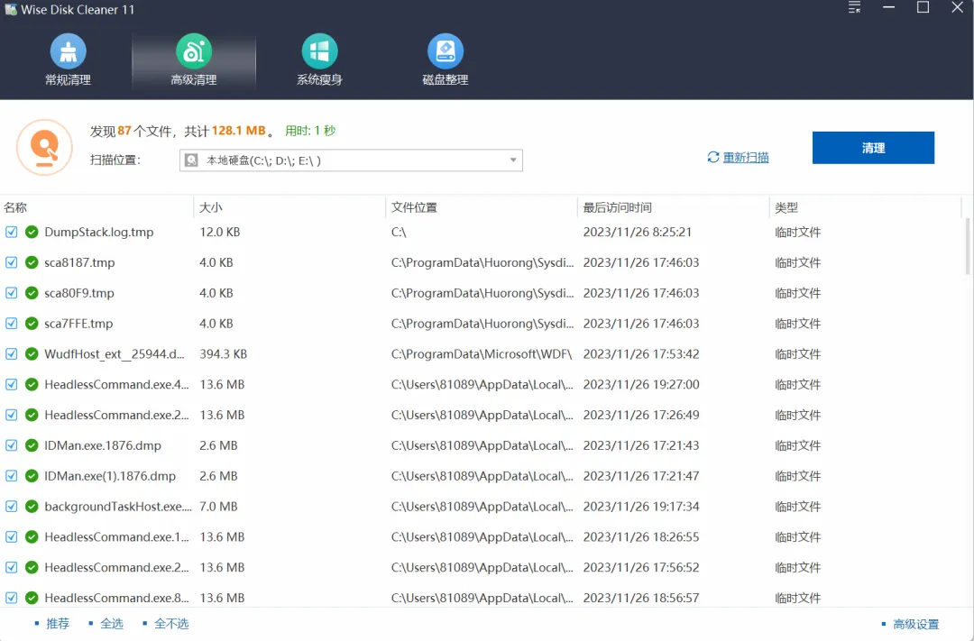This screenshot has width=974, height=641.
Task: Uncheck HeadlessCommand row accessed at 19:27:00
Action: (x=11, y=384)
